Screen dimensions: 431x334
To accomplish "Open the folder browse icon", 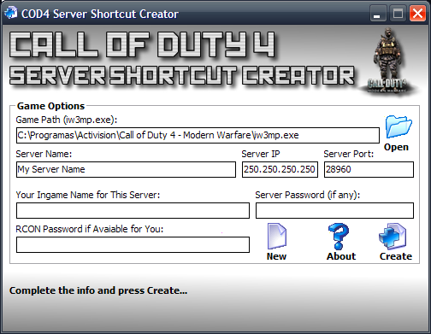I will point(399,126).
